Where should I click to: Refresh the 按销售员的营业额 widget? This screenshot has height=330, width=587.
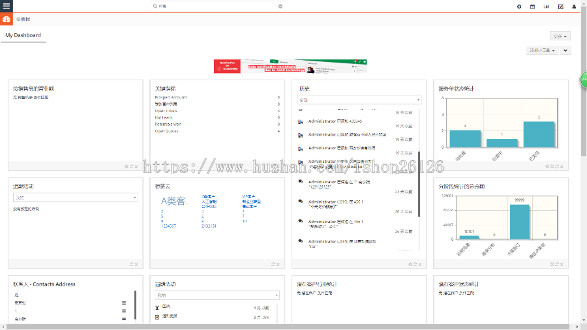[131, 166]
